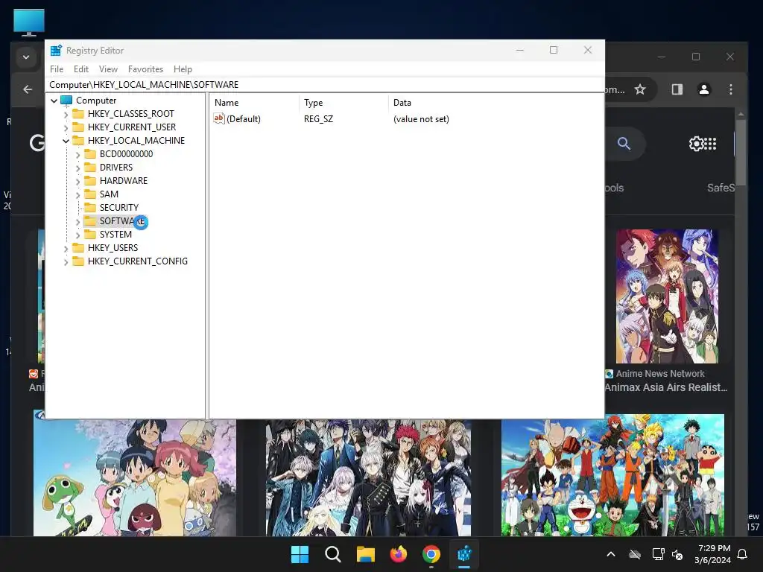Expand the HKEY_USERS key
The image size is (763, 572).
(66, 248)
